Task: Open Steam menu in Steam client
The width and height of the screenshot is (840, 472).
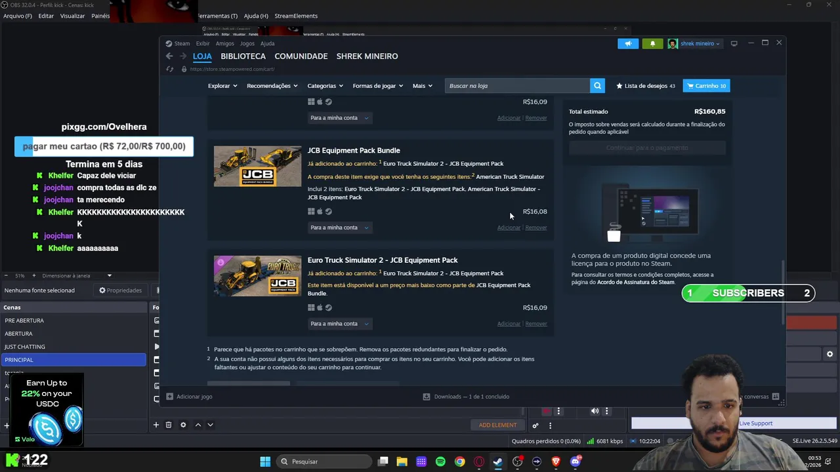Action: click(182, 44)
